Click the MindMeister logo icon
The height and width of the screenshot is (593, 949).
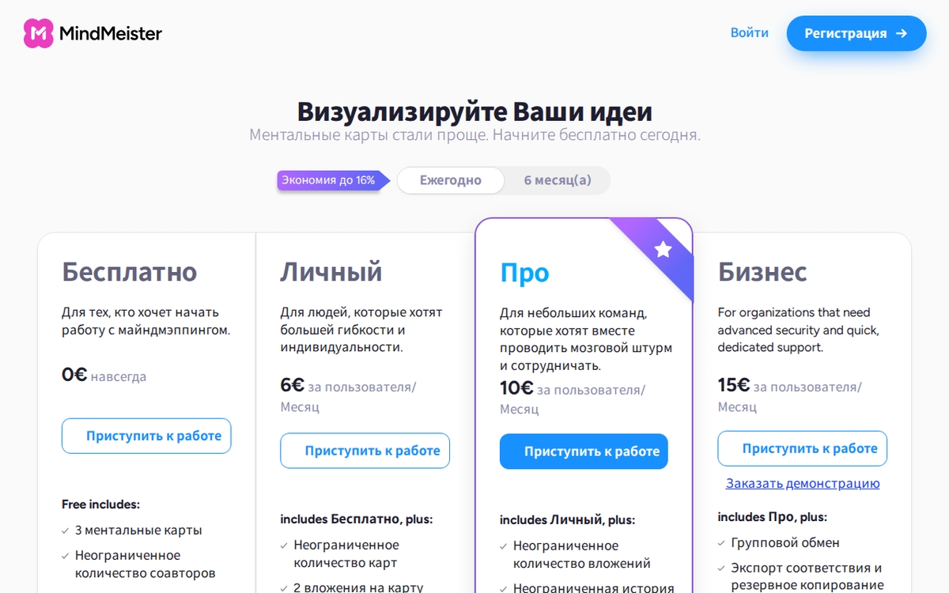[x=38, y=33]
